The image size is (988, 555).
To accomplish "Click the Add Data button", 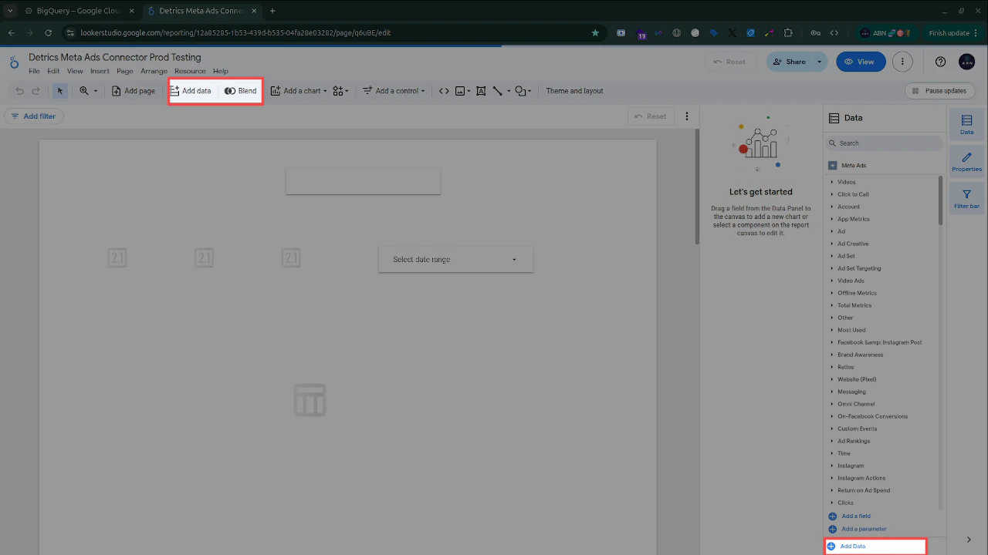I will click(x=852, y=546).
